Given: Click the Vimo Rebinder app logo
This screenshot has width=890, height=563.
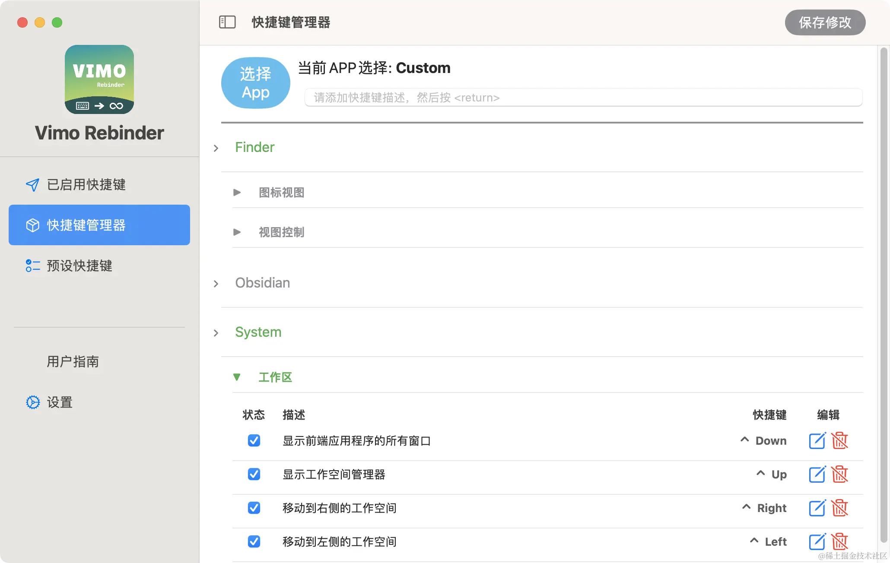Looking at the screenshot, I should point(99,79).
